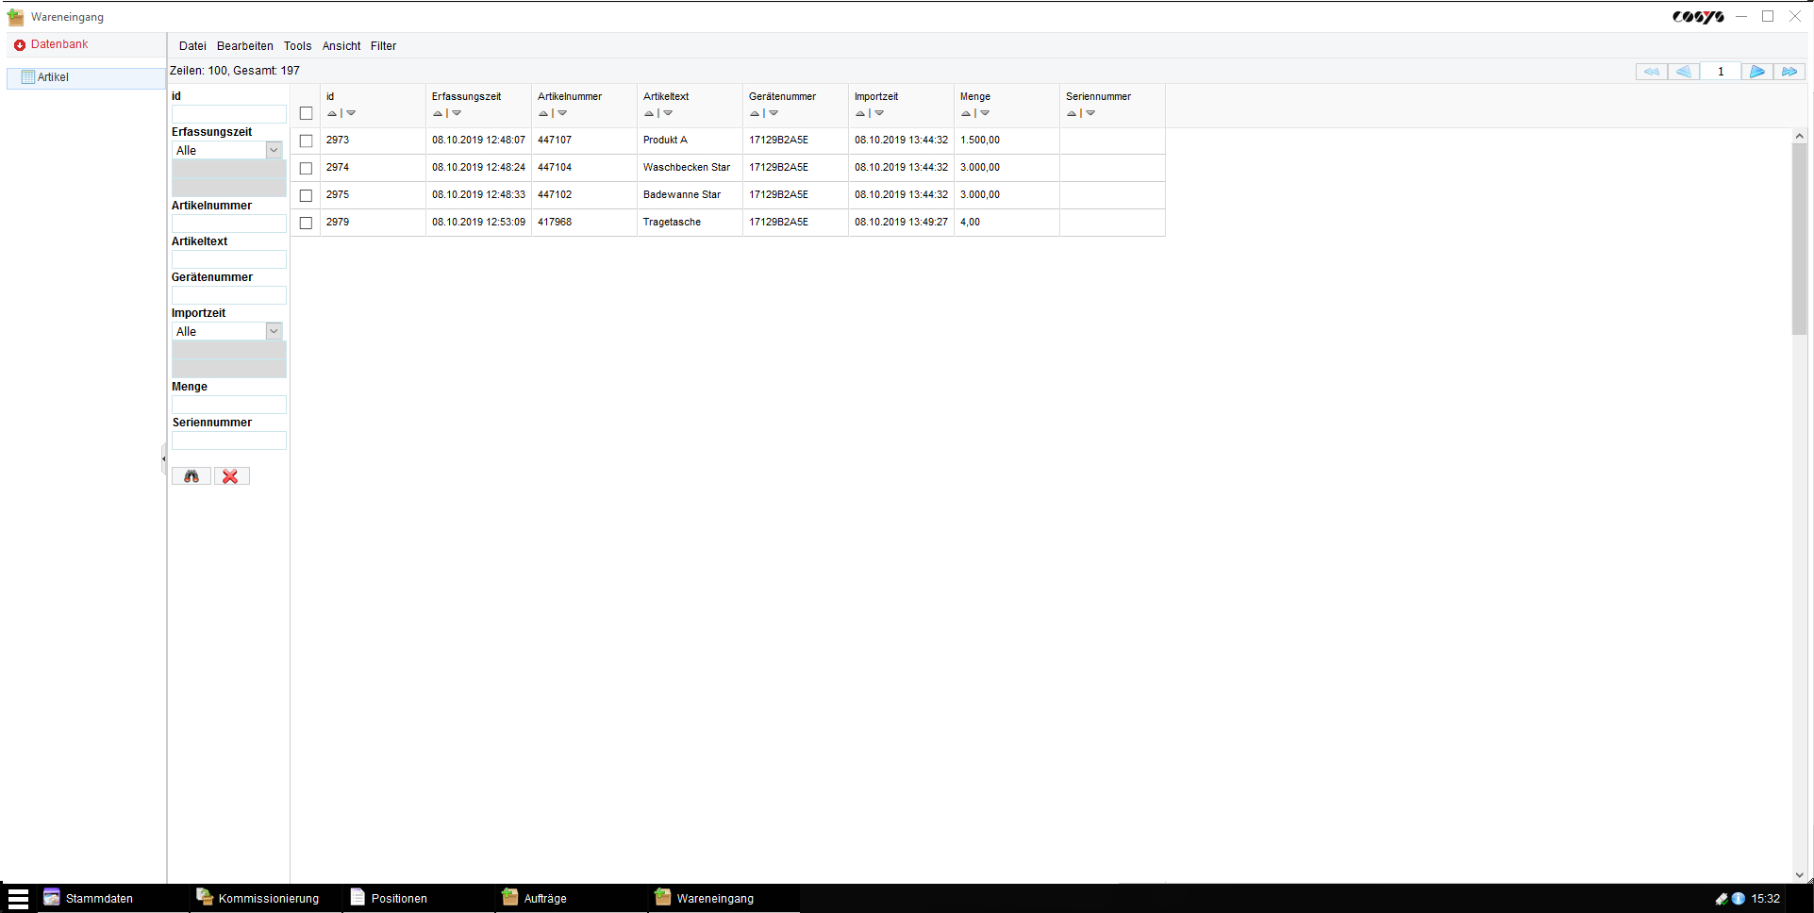
Task: Open the Importzeit 'Alle' dropdown
Action: 273,331
